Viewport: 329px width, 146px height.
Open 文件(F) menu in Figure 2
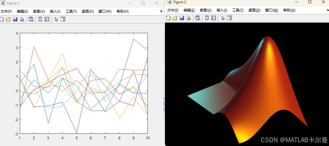pyautogui.click(x=173, y=10)
